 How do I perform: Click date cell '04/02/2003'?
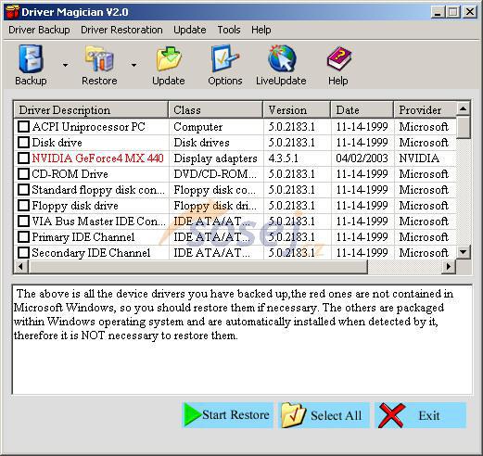pyautogui.click(x=362, y=158)
